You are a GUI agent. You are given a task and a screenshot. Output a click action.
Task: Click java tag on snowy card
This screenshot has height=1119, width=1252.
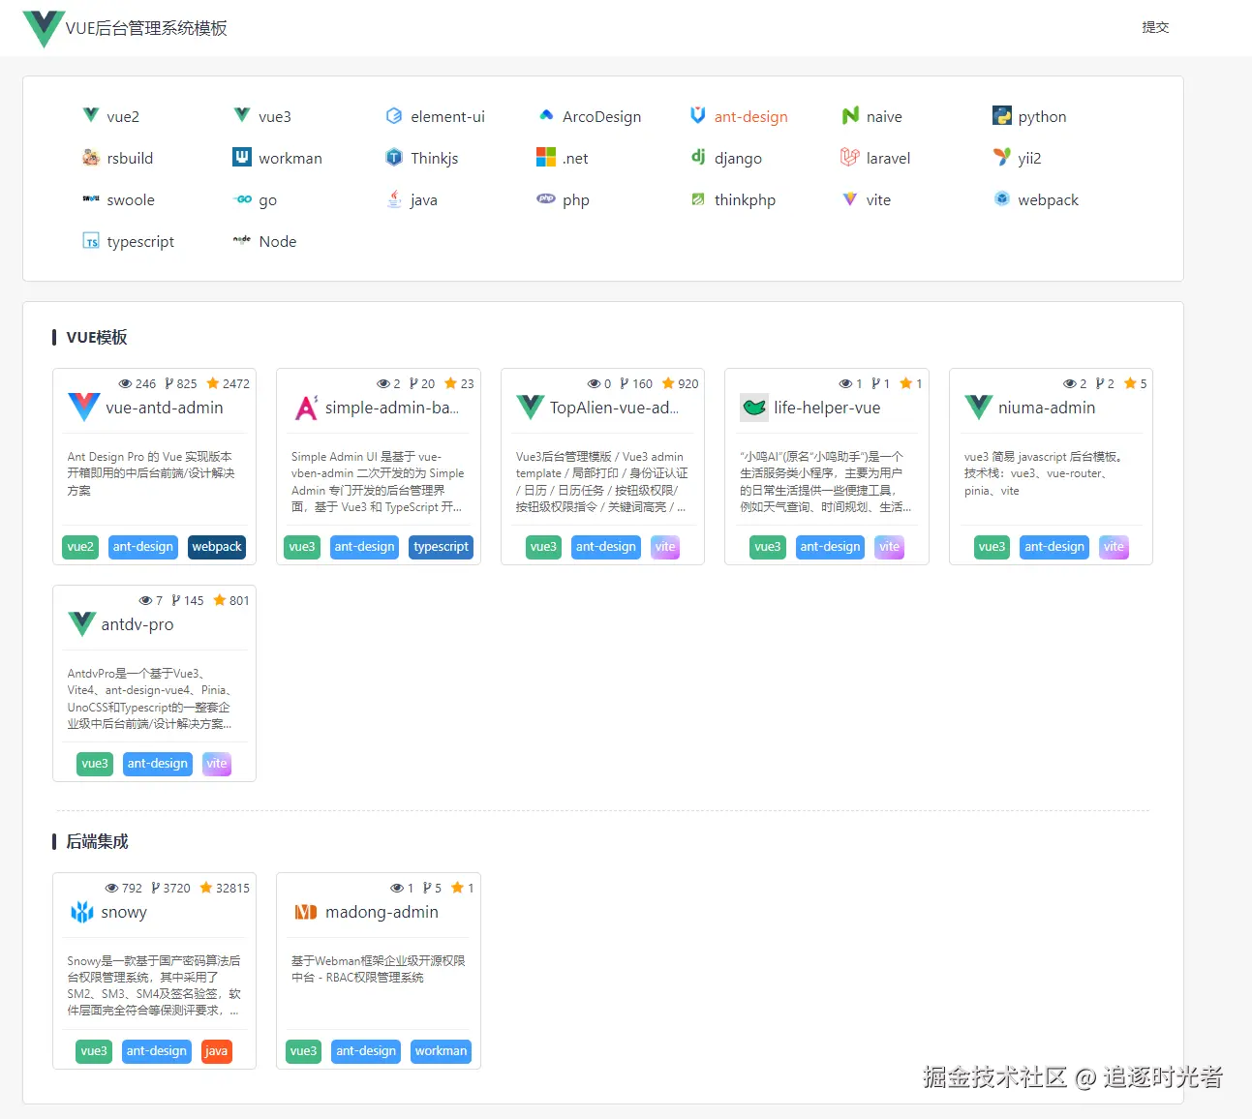[x=217, y=1051]
